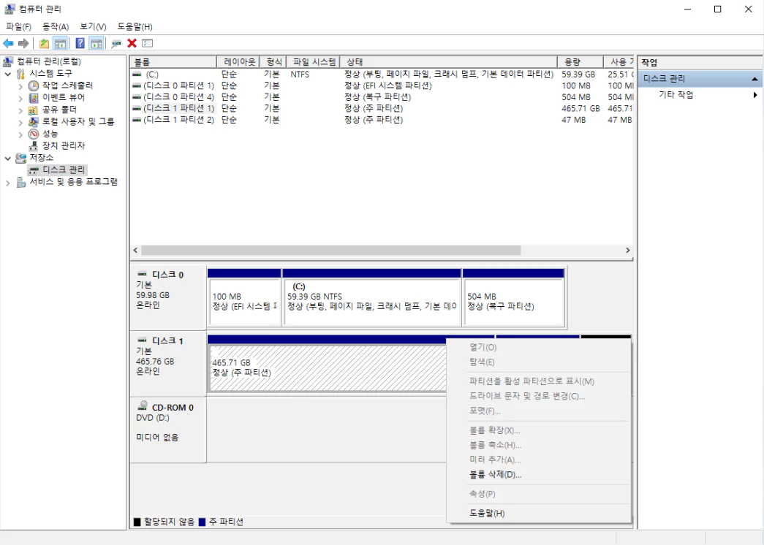Image resolution: width=764 pixels, height=545 pixels.
Task: Select the (디스크 1 파티션 1) volume row
Action: pos(382,108)
